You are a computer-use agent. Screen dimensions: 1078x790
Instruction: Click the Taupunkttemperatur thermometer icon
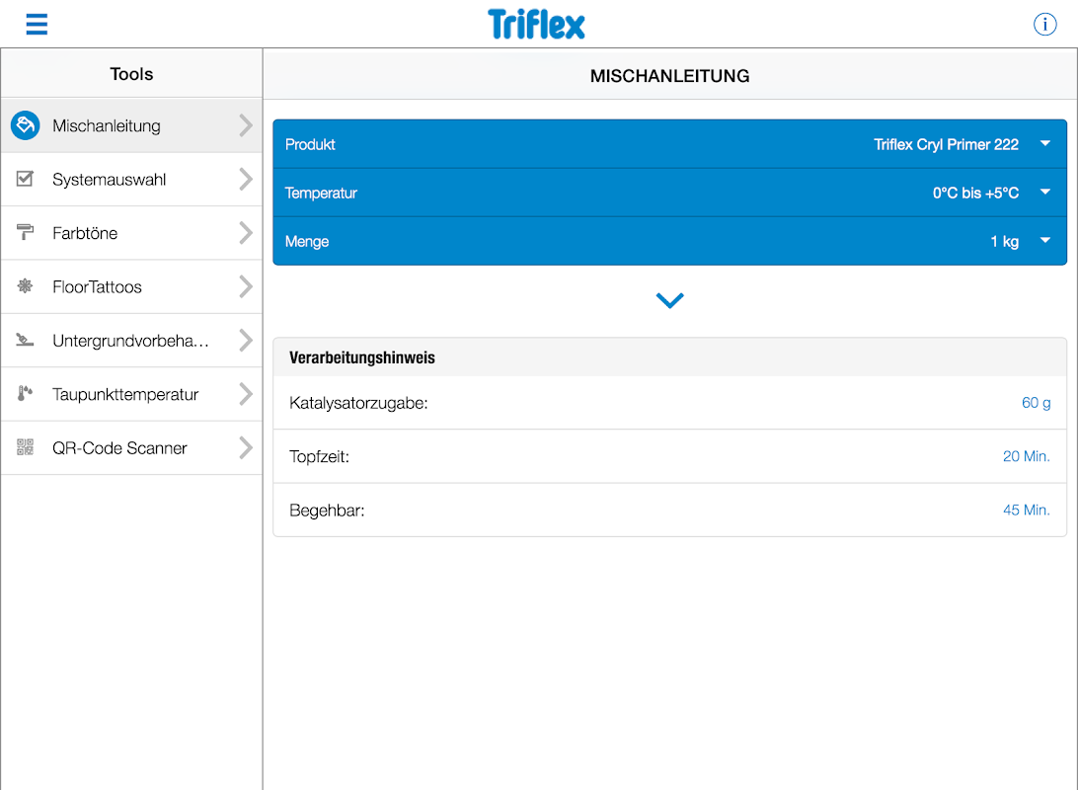[x=25, y=393]
